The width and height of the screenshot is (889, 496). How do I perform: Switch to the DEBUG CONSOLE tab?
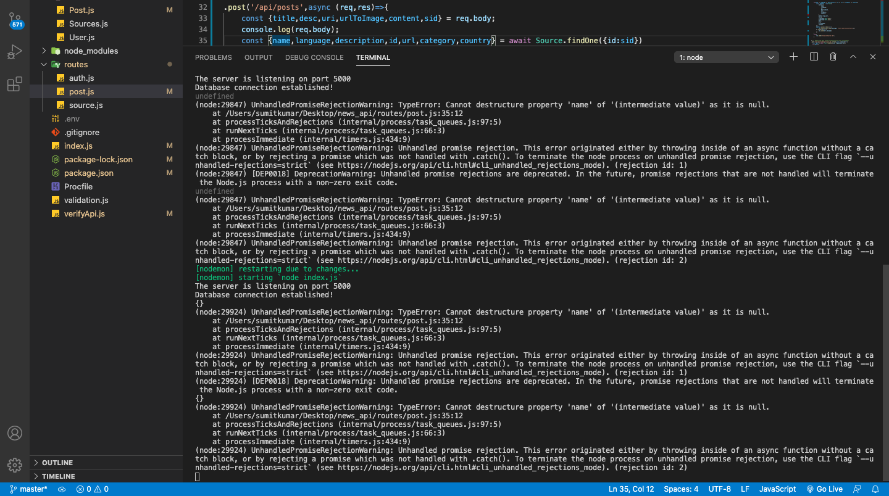pos(314,57)
